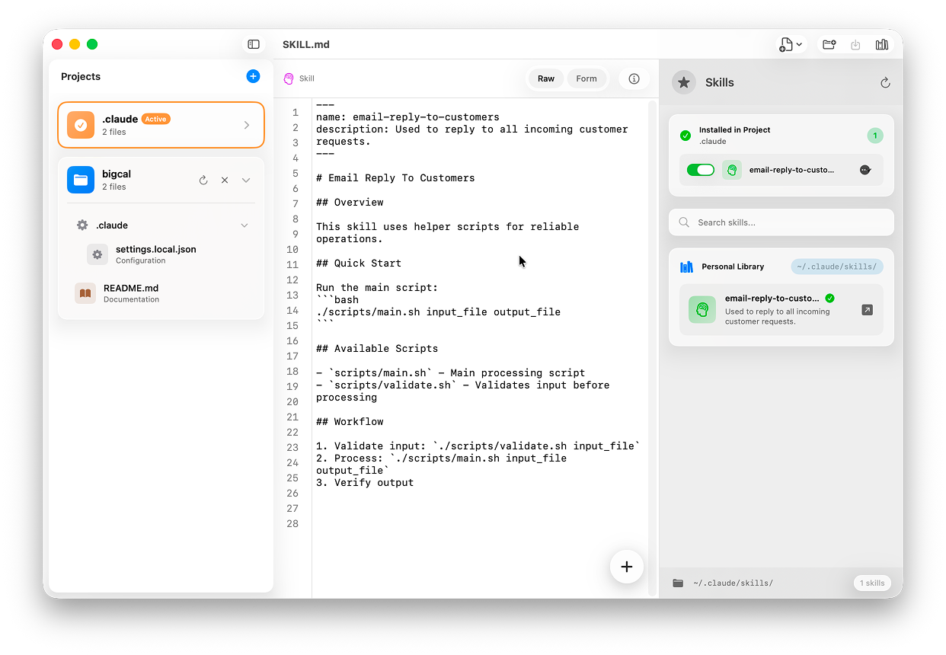946x655 pixels.
Task: Toggle the sidebar visibility icon
Action: [254, 44]
